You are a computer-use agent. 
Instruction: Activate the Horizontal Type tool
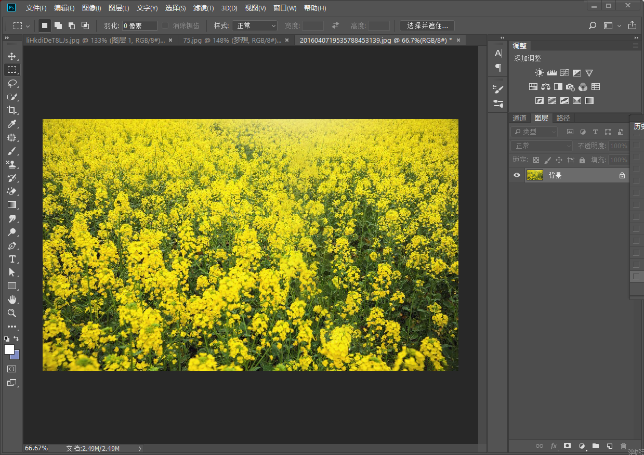tap(11, 259)
